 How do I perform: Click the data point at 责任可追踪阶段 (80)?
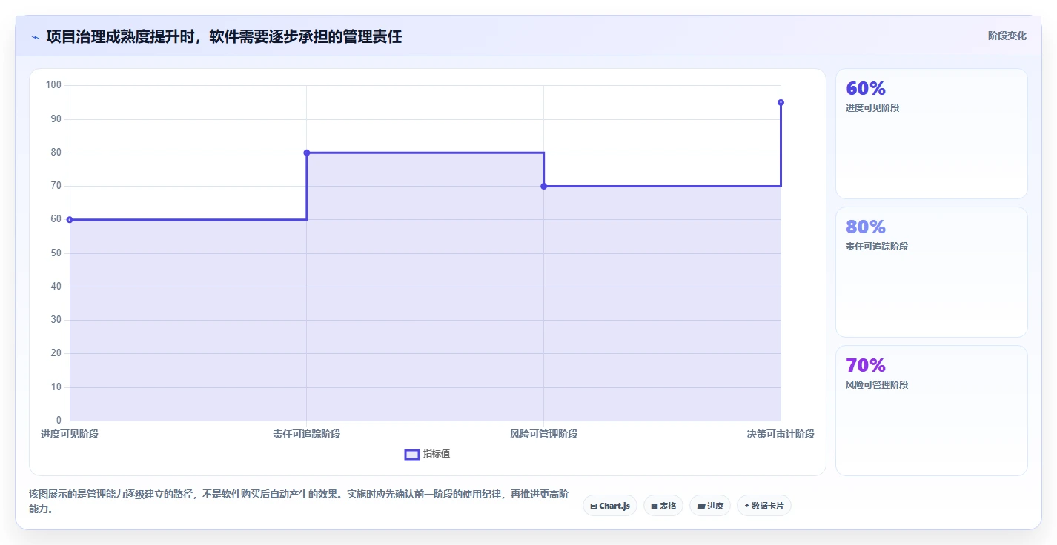(x=307, y=153)
